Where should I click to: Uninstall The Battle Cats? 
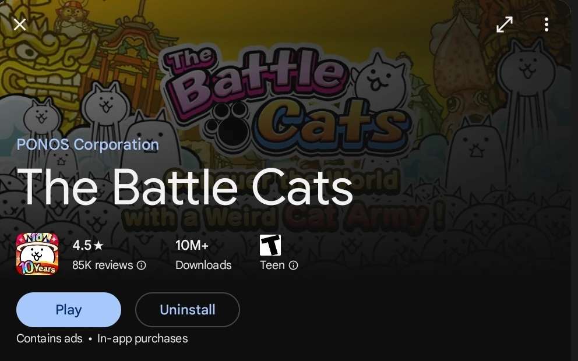[x=187, y=310]
